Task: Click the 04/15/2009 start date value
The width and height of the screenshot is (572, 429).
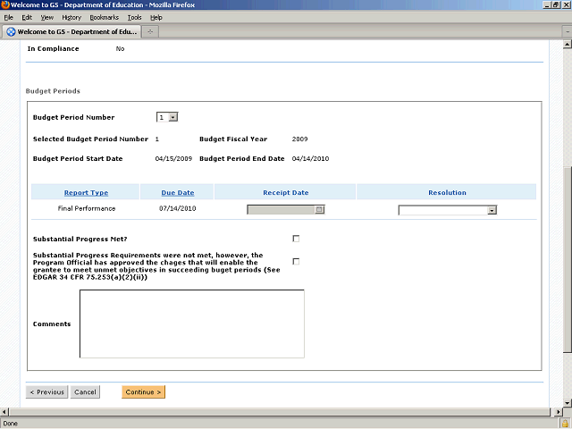Action: point(173,159)
